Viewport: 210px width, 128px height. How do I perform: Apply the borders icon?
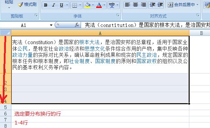74,5
